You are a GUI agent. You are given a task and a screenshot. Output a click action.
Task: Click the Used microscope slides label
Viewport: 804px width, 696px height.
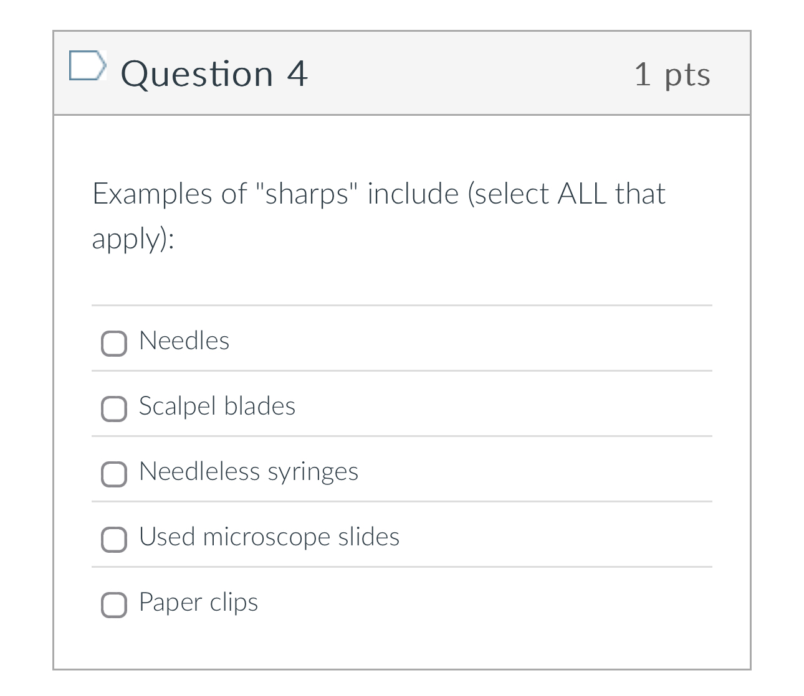pos(269,537)
